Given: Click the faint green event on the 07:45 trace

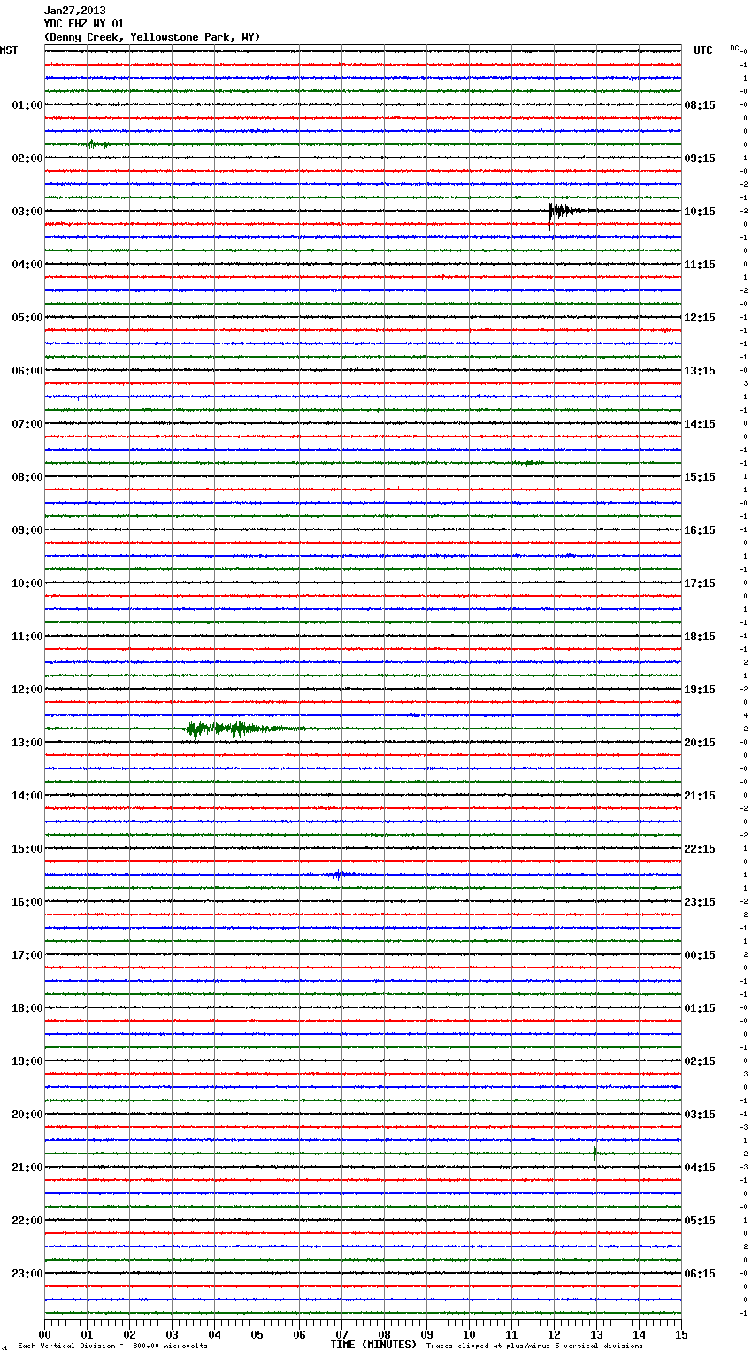Looking at the screenshot, I should tap(529, 463).
